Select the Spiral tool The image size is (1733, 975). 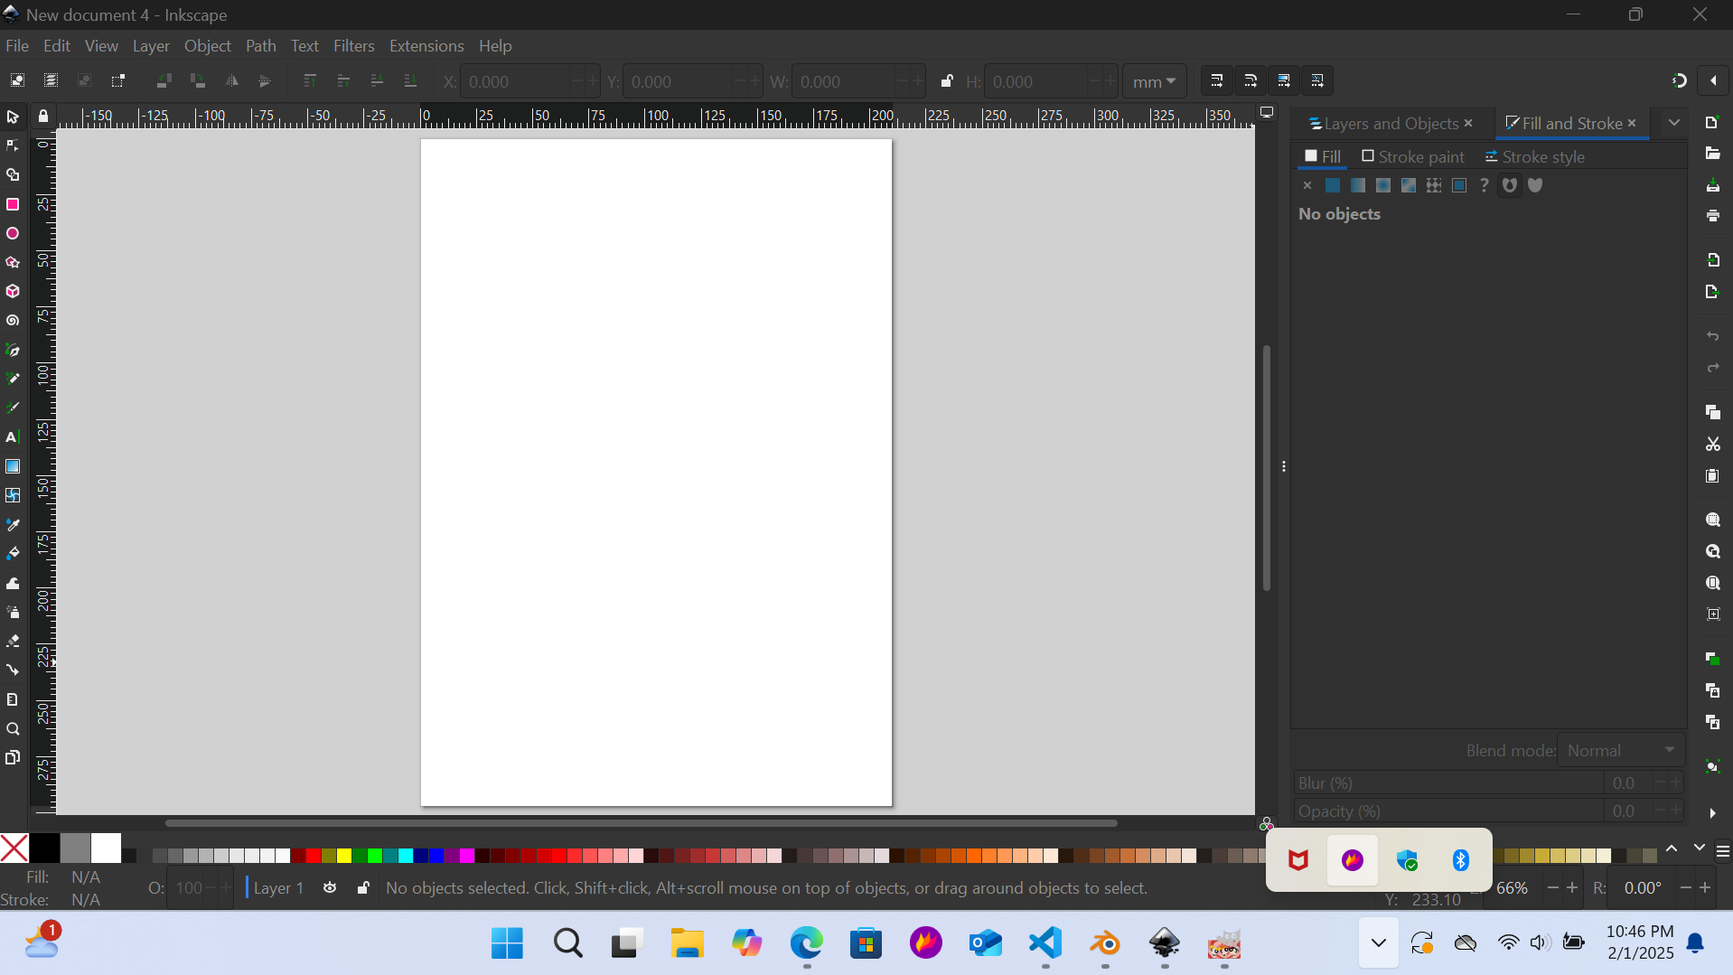click(x=13, y=321)
